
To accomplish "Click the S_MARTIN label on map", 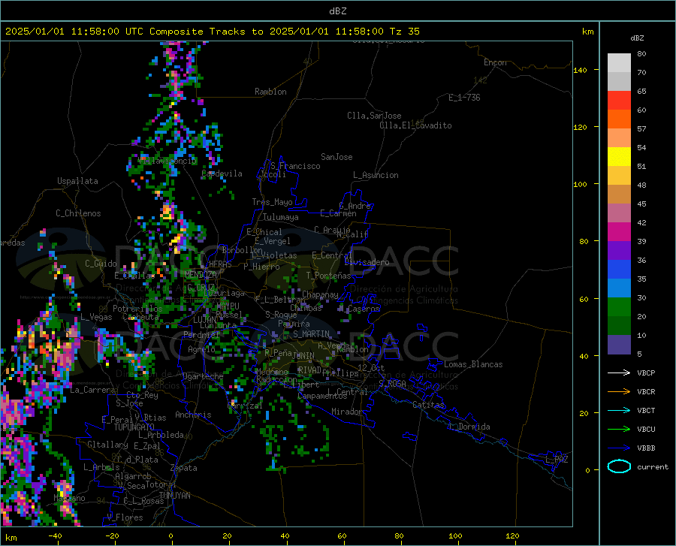I will [311, 334].
